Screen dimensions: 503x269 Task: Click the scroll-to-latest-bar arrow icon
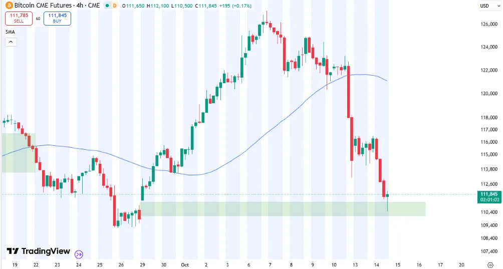79,253
